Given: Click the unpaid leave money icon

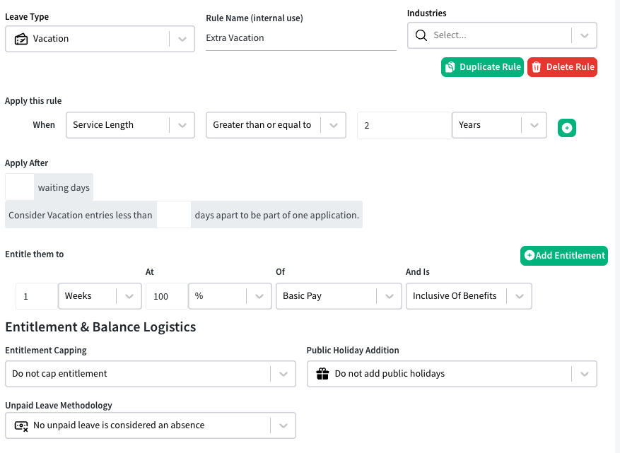Looking at the screenshot, I should coord(21,425).
